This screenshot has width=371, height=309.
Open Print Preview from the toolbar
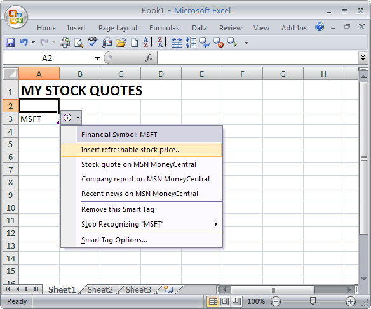(x=79, y=43)
